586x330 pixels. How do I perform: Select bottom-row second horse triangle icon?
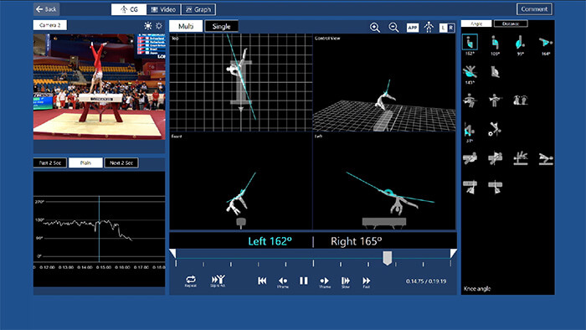tap(496, 187)
